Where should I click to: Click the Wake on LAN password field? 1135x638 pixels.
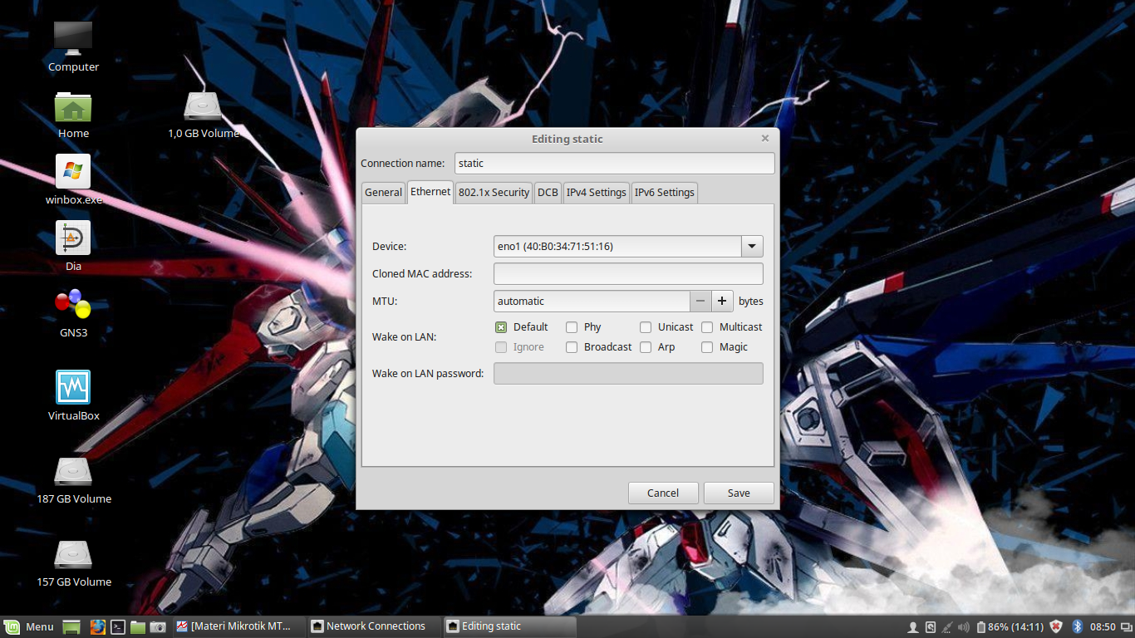(628, 374)
